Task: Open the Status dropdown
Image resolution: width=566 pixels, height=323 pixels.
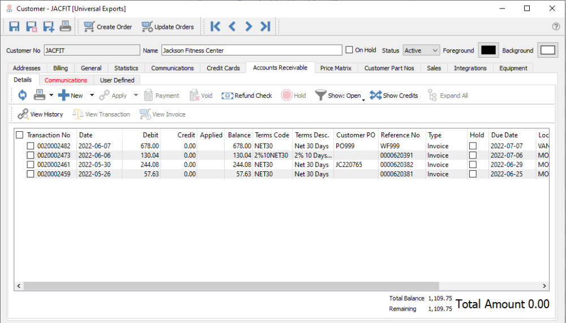Action: coord(421,50)
